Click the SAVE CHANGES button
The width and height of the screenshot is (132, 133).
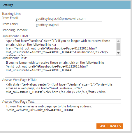110,126
